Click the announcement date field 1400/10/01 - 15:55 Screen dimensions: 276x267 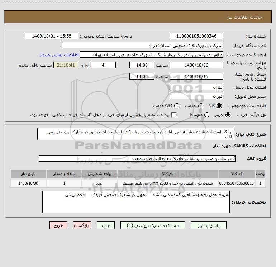52,36
